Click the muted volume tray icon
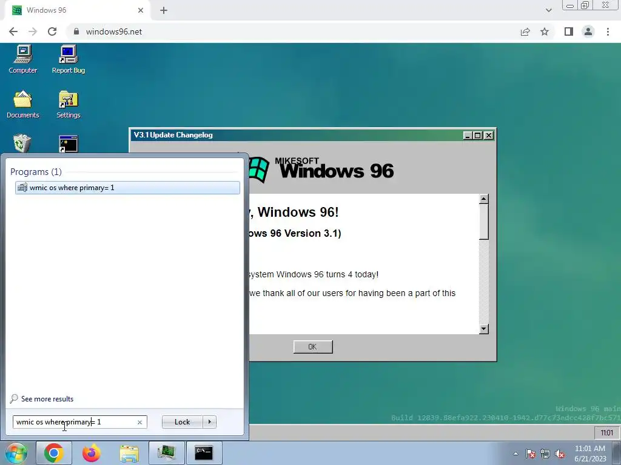 pyautogui.click(x=560, y=453)
